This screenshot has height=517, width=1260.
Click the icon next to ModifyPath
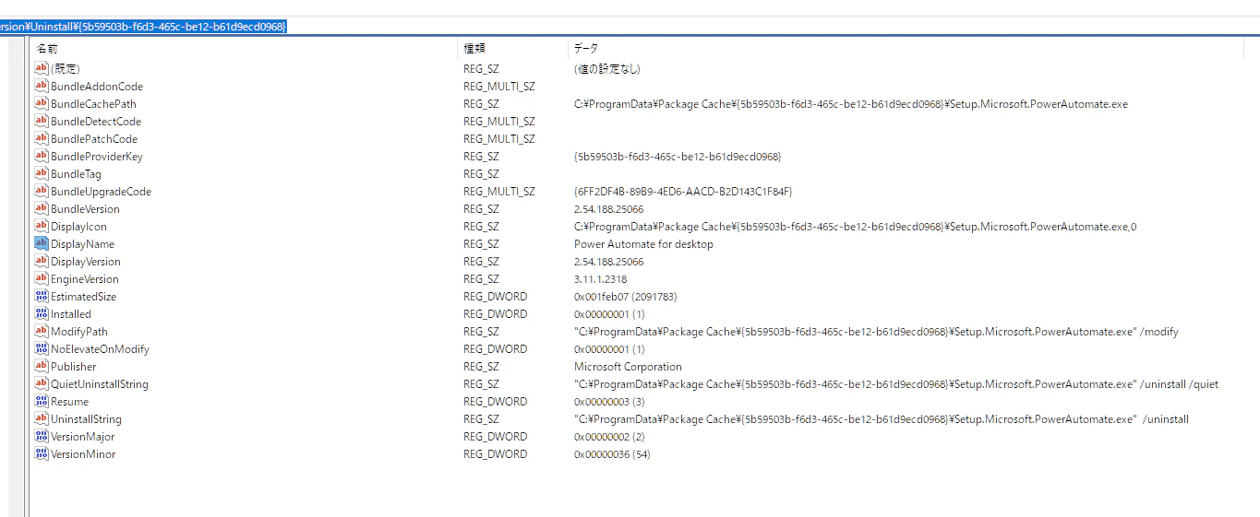pos(41,331)
